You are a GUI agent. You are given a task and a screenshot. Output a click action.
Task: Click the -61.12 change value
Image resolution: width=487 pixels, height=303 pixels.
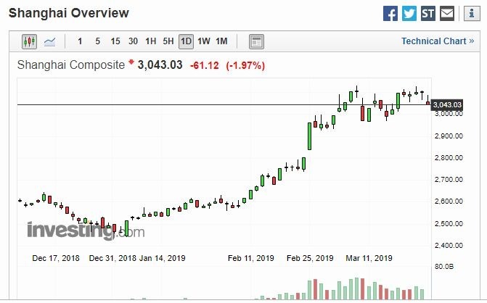(205, 65)
